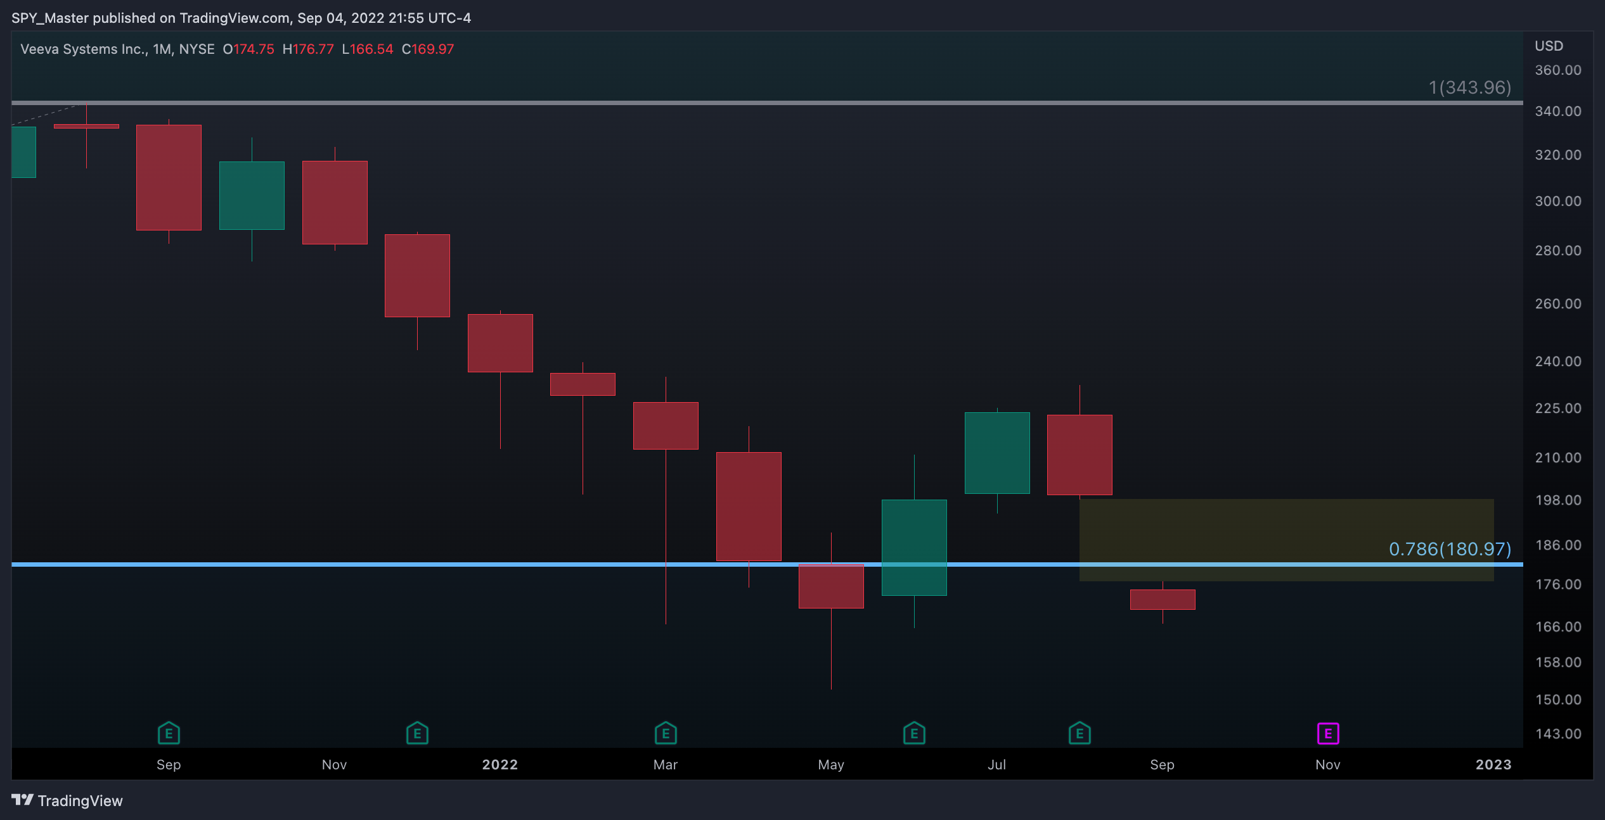
Task: Click the latest red September 2022 candle
Action: [1163, 599]
